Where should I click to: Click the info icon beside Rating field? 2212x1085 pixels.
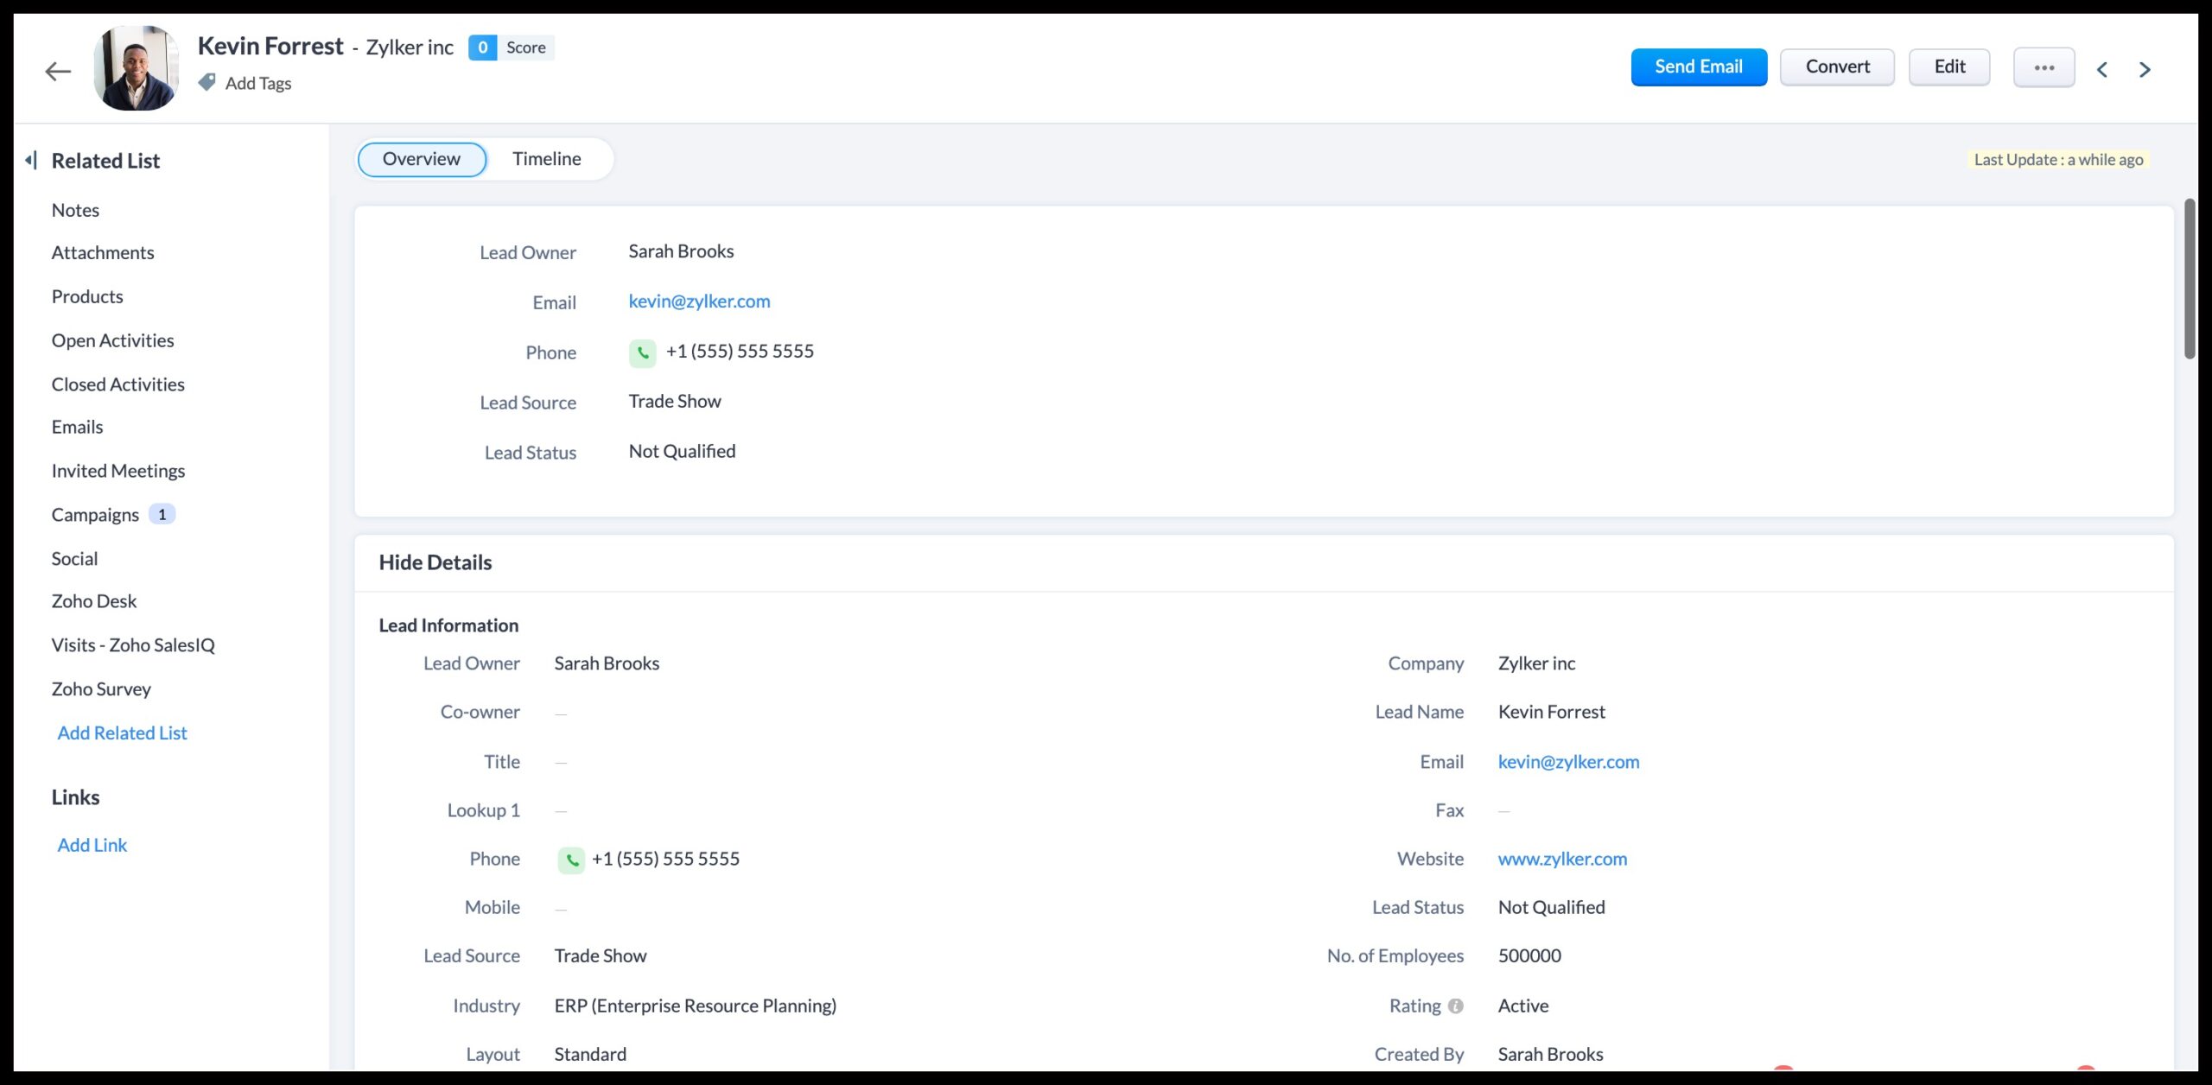(1458, 1006)
